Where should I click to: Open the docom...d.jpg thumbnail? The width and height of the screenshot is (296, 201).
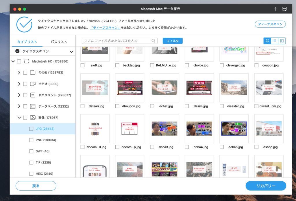coord(95,129)
